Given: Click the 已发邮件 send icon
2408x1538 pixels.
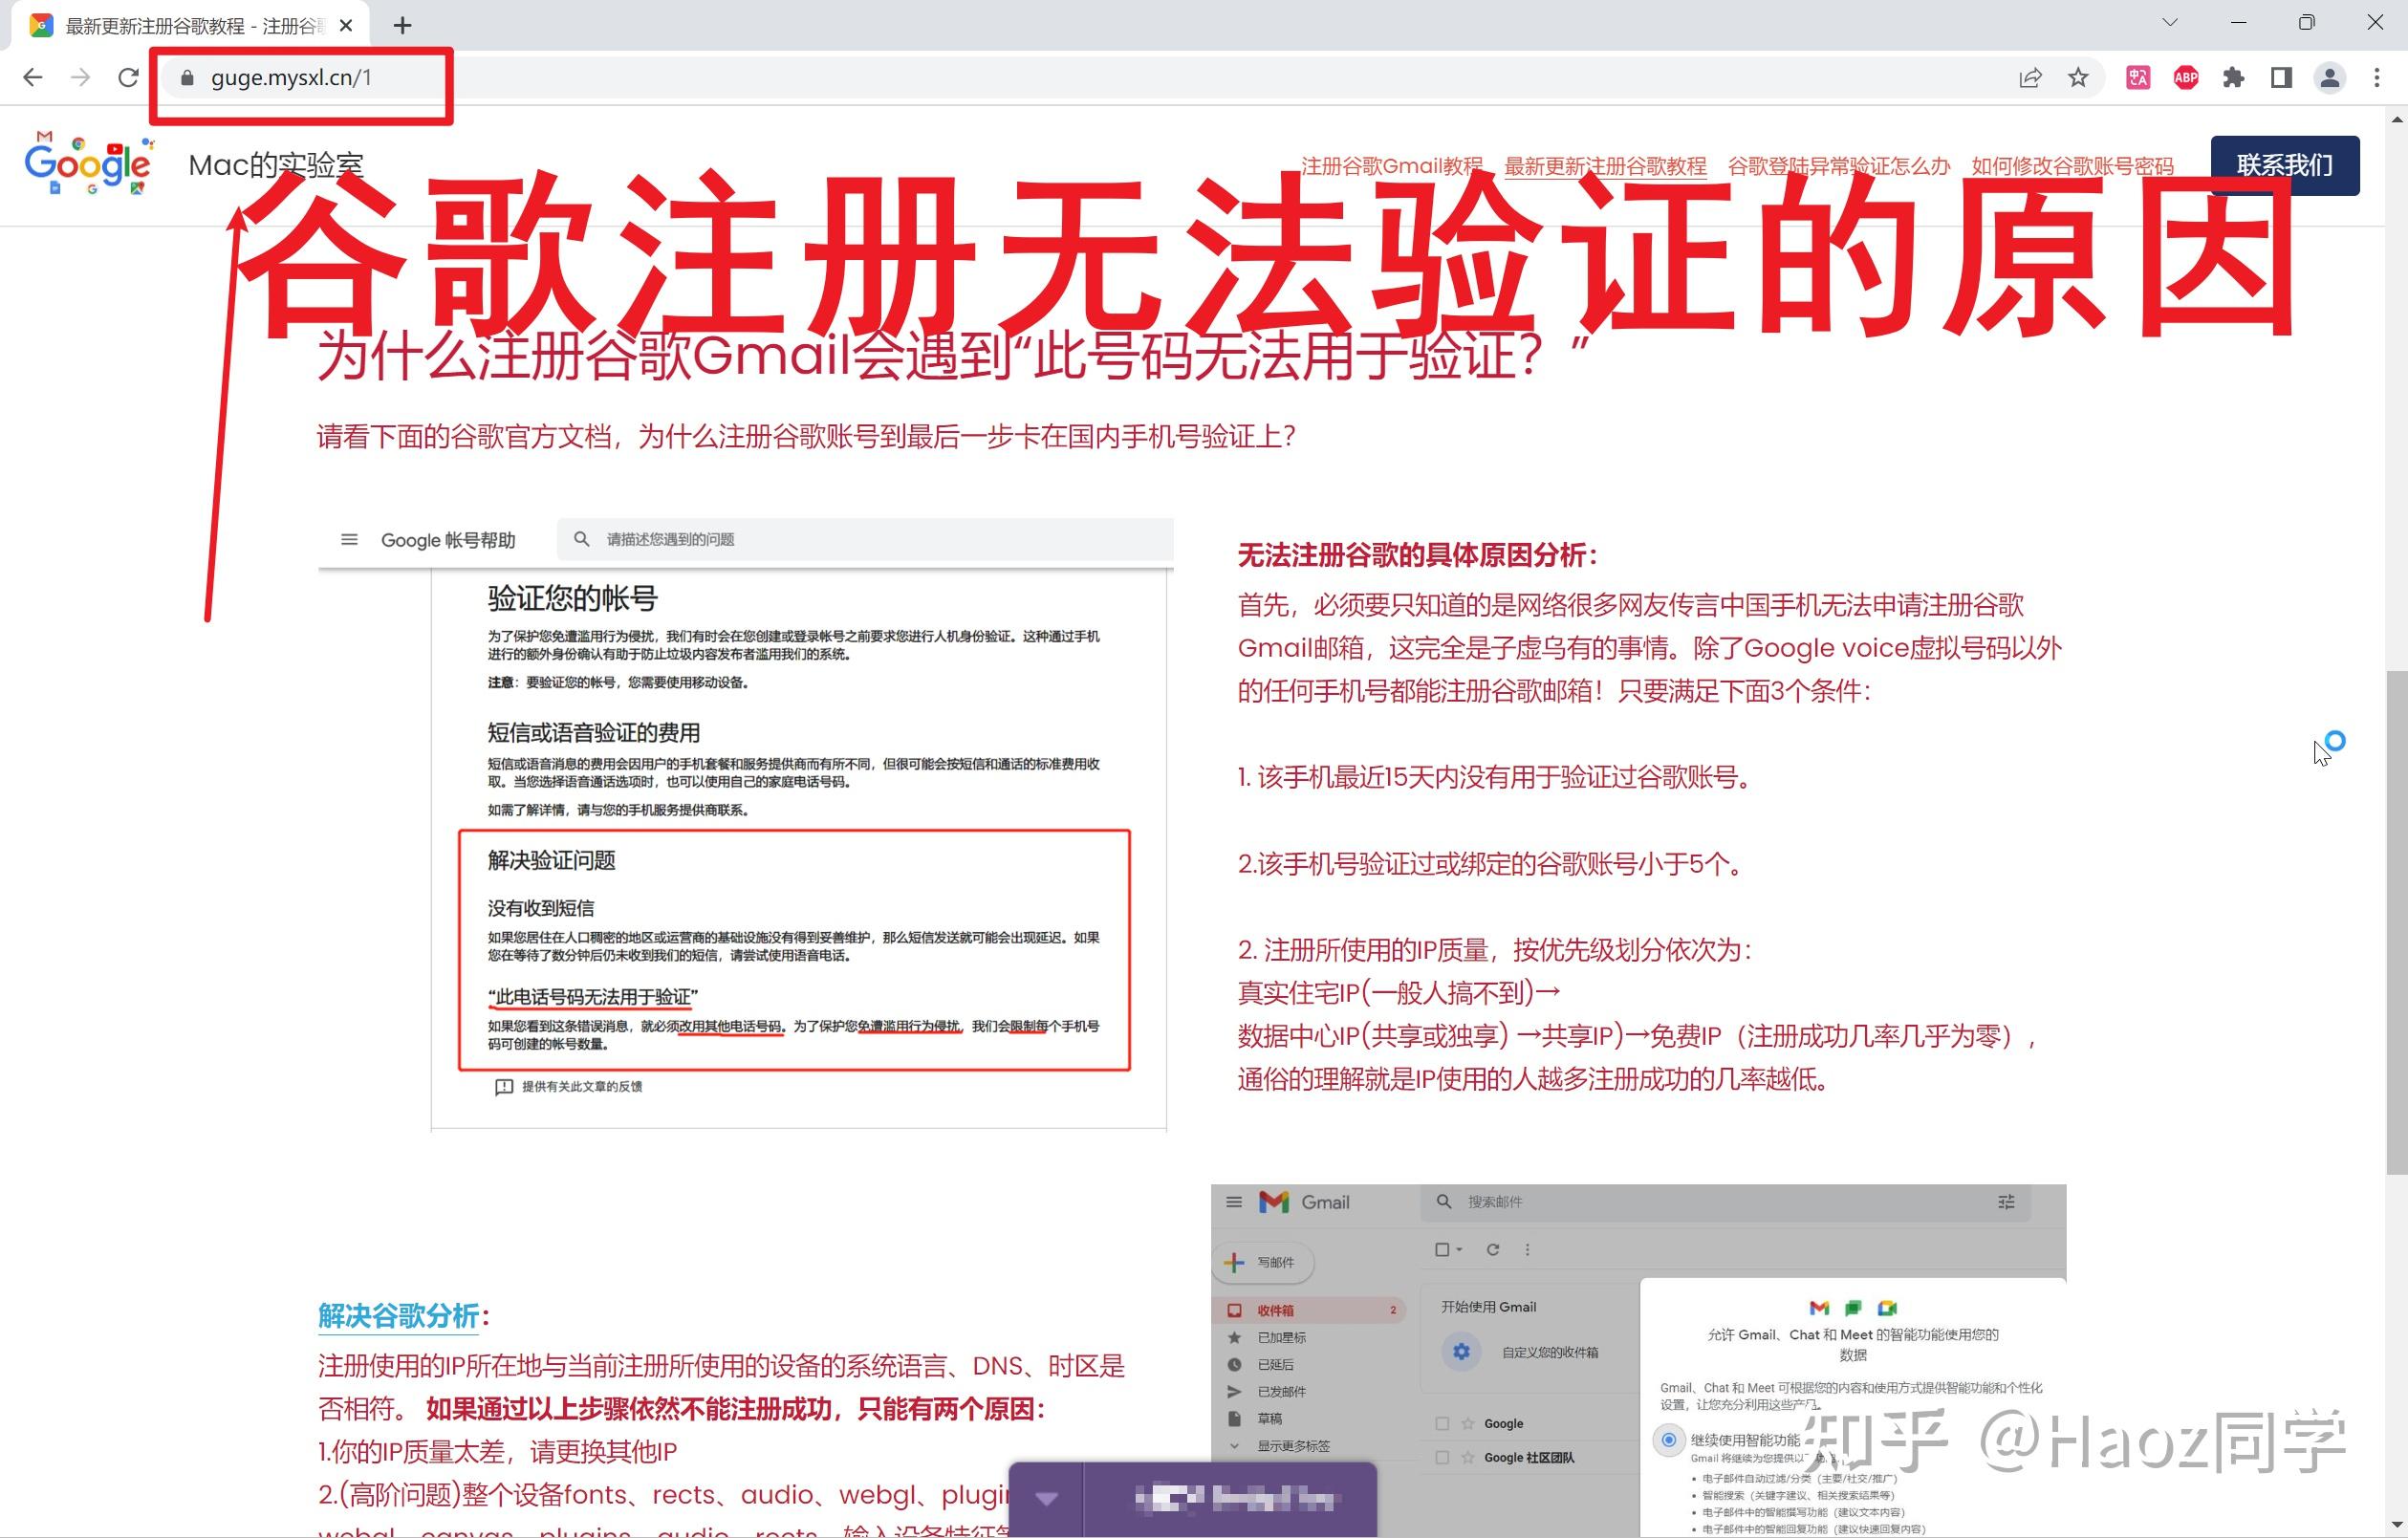Looking at the screenshot, I should click(1234, 1391).
